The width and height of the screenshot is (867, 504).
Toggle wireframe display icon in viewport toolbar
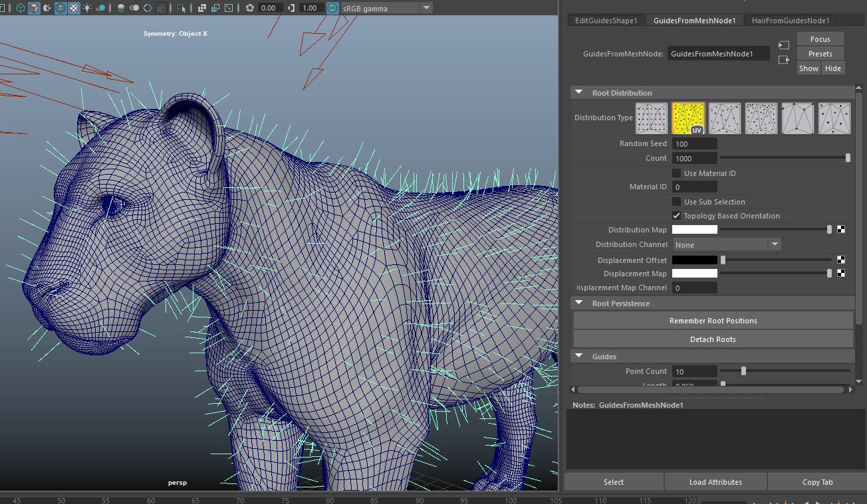click(x=21, y=8)
